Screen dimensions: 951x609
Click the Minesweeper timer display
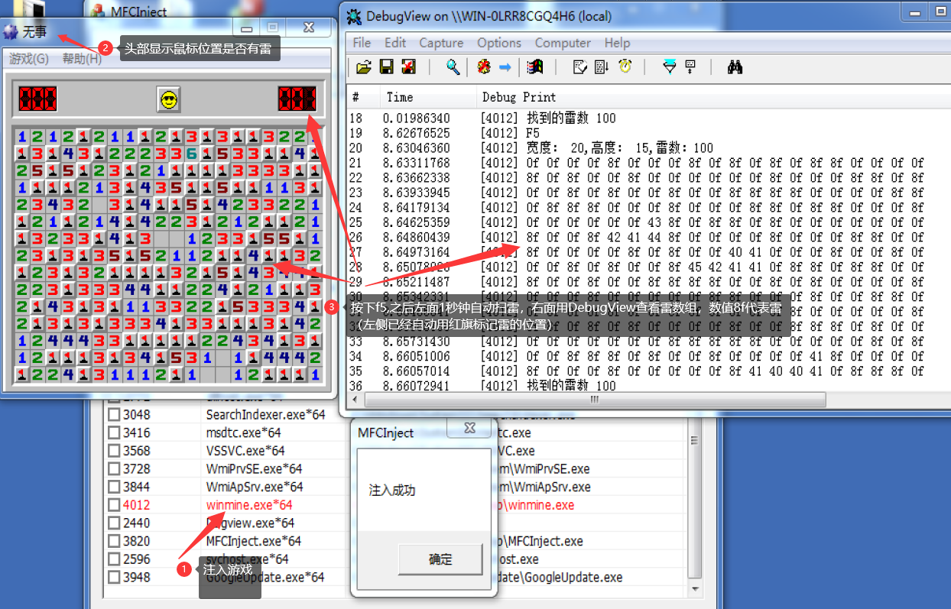[297, 99]
